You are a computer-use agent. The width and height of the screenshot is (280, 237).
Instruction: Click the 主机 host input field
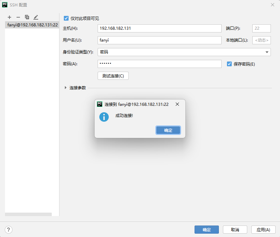point(159,28)
